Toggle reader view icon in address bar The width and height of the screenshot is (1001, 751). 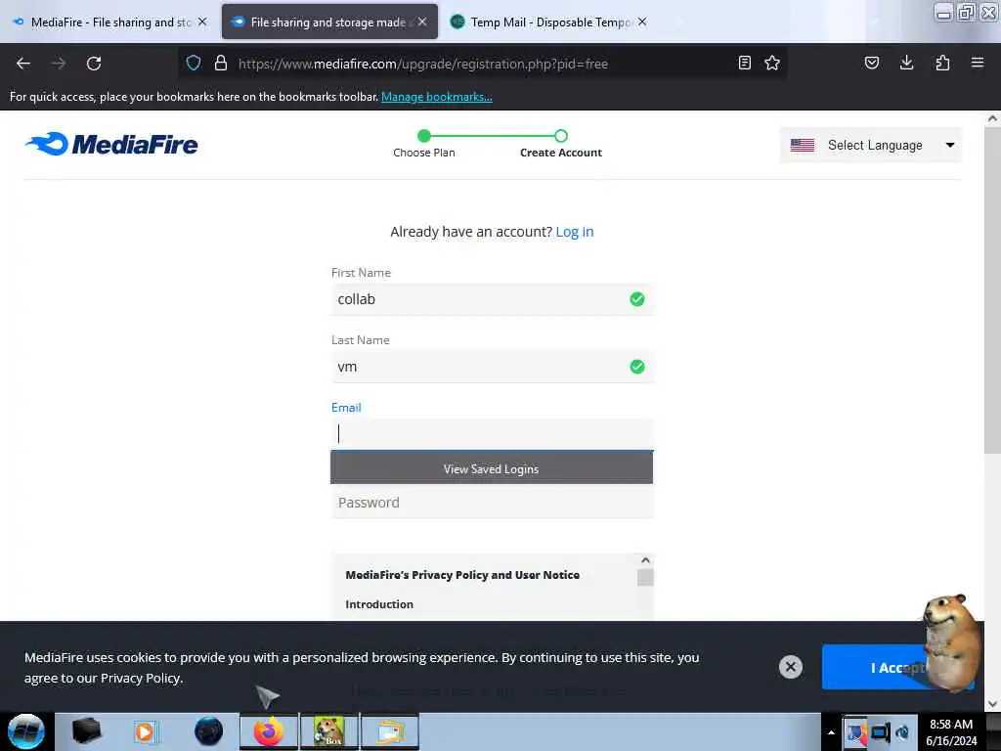744,63
